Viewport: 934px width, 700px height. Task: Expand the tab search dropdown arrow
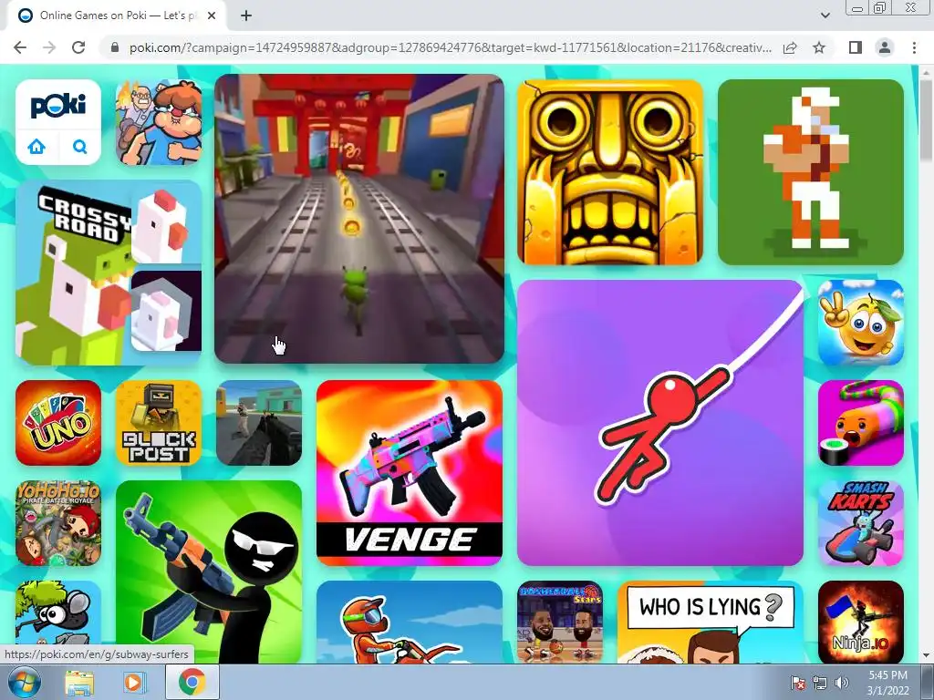coord(825,16)
